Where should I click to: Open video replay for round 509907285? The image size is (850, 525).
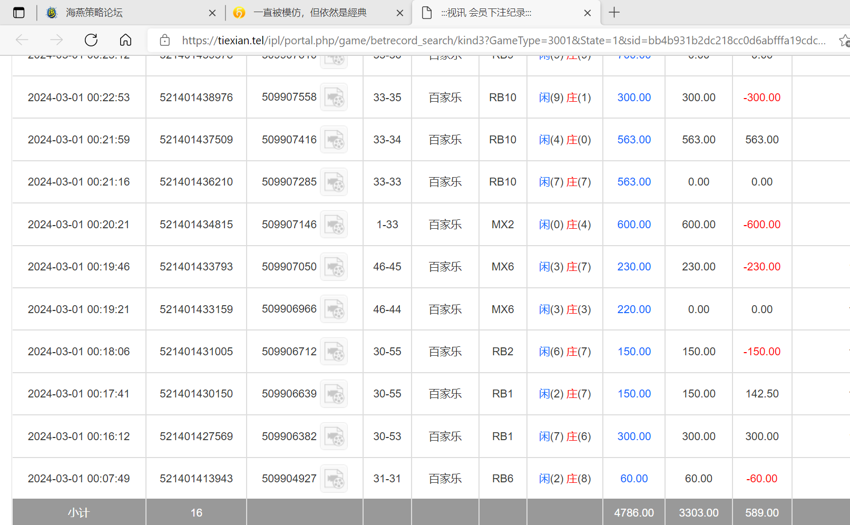coord(334,182)
